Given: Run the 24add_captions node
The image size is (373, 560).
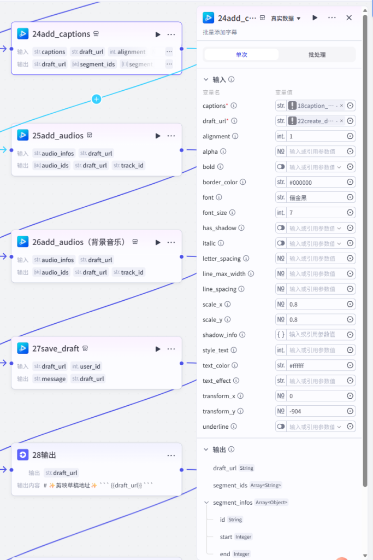Looking at the screenshot, I should (158, 34).
